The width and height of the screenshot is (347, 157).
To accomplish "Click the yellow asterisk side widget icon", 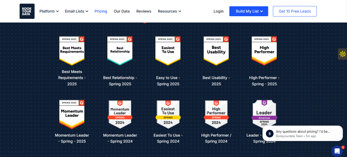I will [343, 54].
